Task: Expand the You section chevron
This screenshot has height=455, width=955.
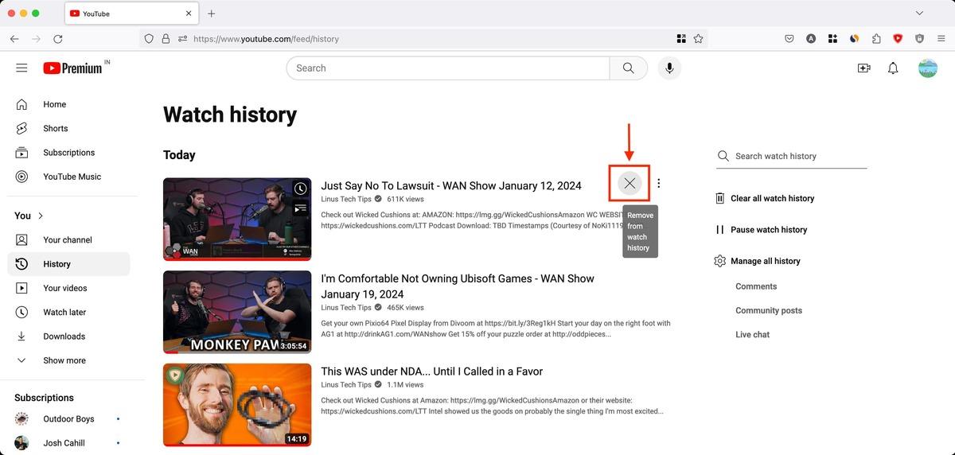Action: (x=41, y=216)
